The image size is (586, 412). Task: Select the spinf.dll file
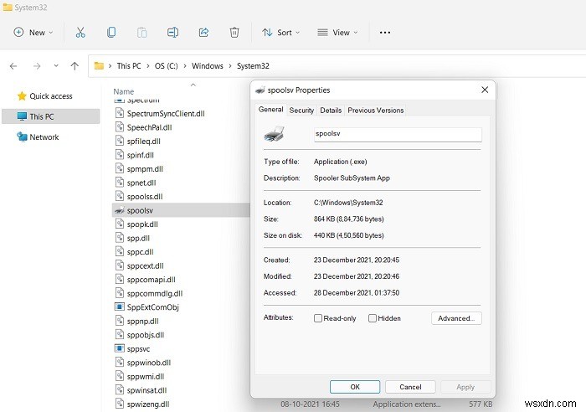(x=140, y=155)
